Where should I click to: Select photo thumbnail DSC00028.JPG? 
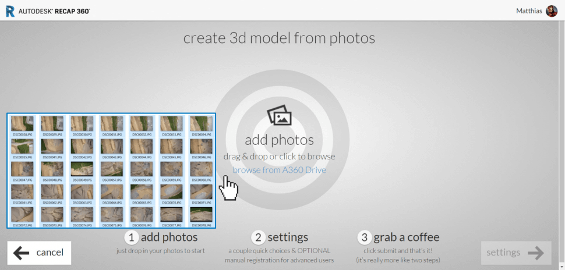click(22, 123)
